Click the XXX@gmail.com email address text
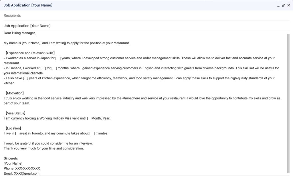Screen dimensions: 293x176 27,173
